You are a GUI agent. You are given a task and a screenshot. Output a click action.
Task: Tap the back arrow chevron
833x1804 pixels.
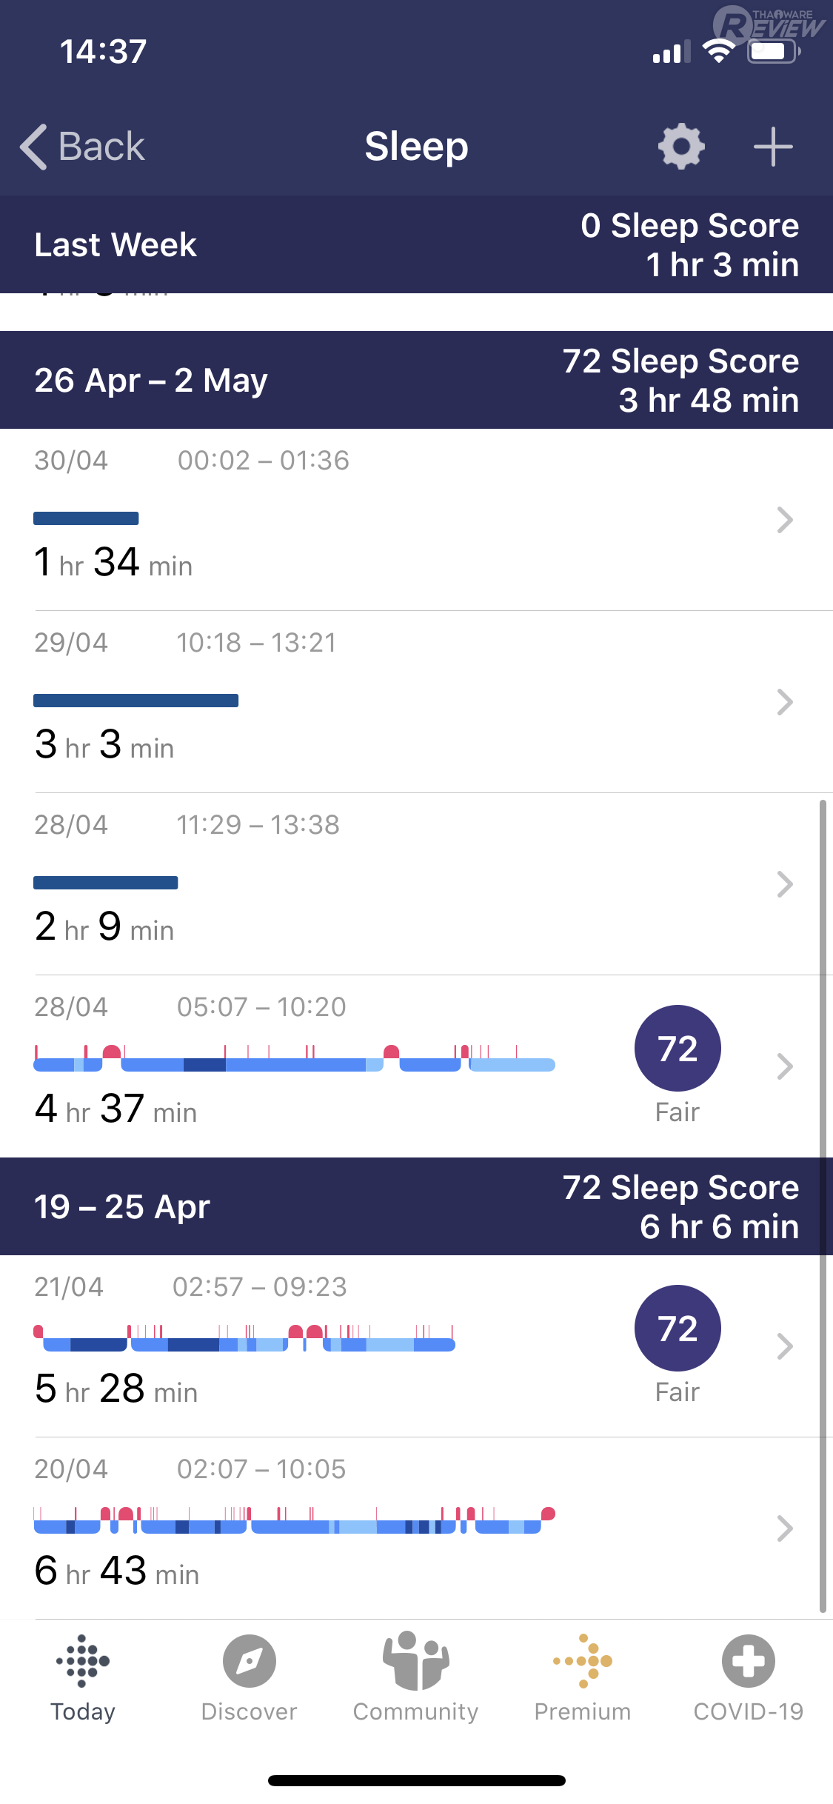pos(34,147)
